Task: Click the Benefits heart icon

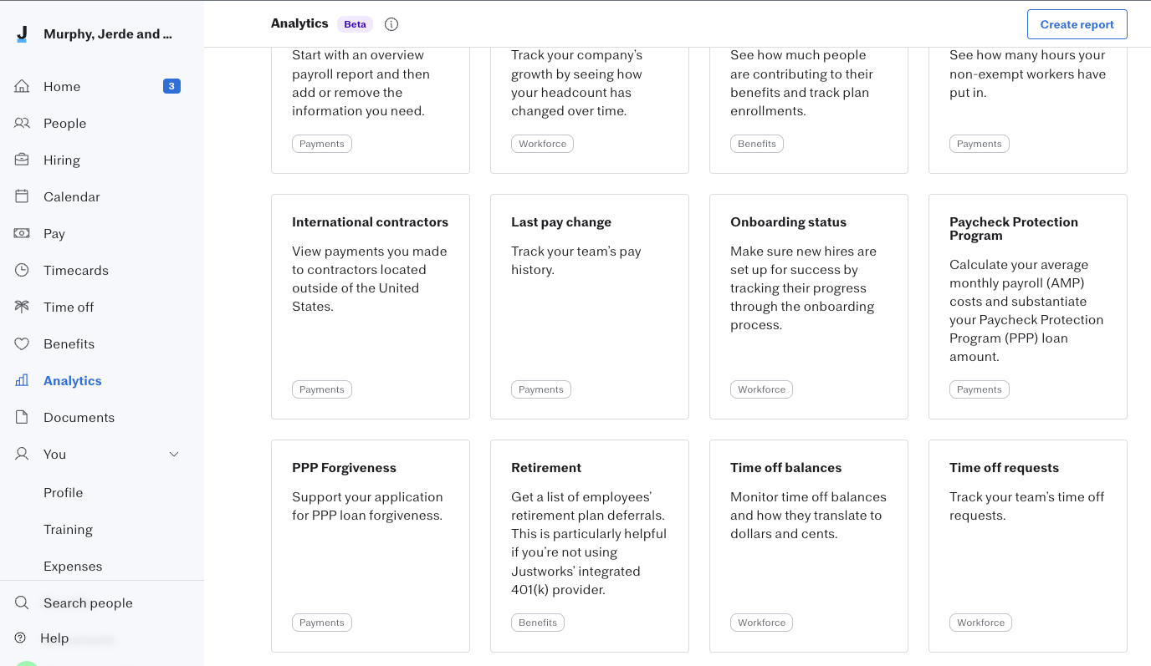Action: [22, 343]
